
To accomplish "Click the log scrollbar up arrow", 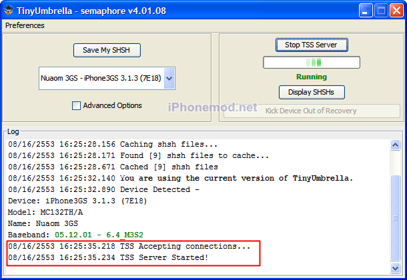I will [x=395, y=145].
